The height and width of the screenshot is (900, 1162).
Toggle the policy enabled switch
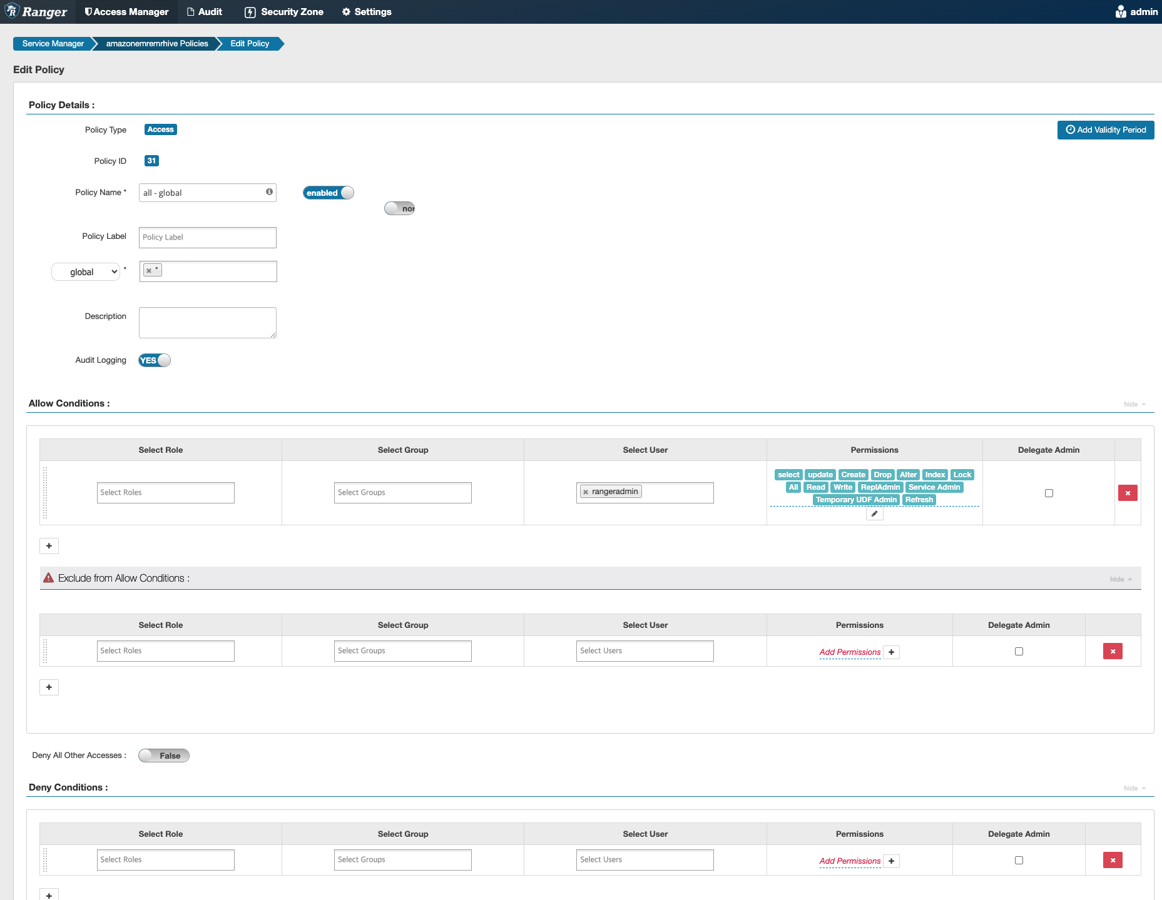[x=329, y=193]
